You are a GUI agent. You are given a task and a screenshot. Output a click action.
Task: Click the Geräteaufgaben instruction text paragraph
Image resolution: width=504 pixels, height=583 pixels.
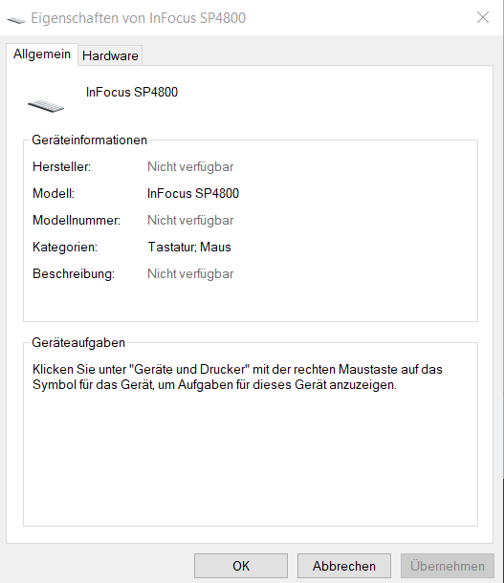(x=237, y=377)
